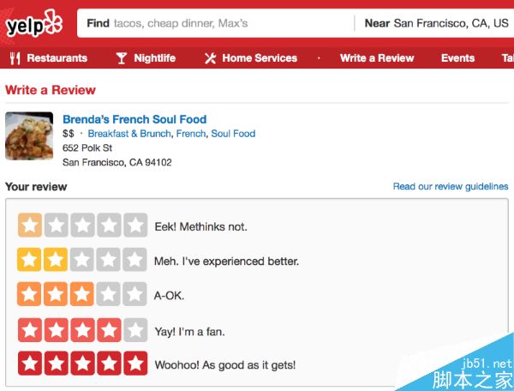Image resolution: width=514 pixels, height=391 pixels.
Task: Click the Home Services tools icon
Action: (x=210, y=58)
